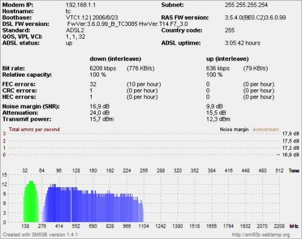This screenshot has height=239, width=302.
Task: Click the 2208 kHz frequency label
Action: [279, 226]
